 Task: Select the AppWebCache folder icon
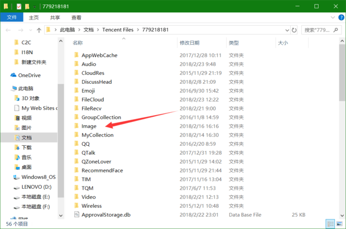point(76,55)
